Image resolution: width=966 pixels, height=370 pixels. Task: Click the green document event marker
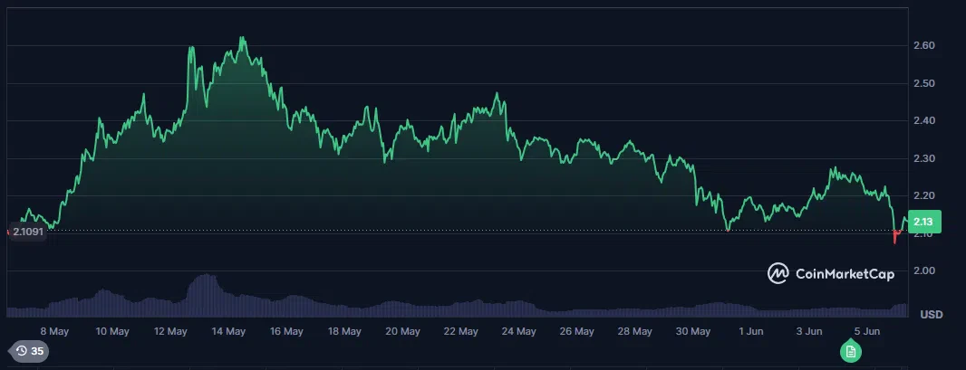[x=851, y=351]
